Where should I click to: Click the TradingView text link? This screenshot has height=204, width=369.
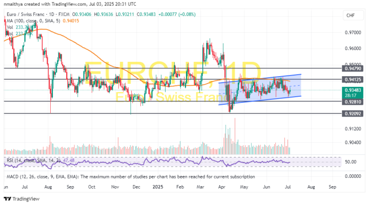click(x=26, y=199)
